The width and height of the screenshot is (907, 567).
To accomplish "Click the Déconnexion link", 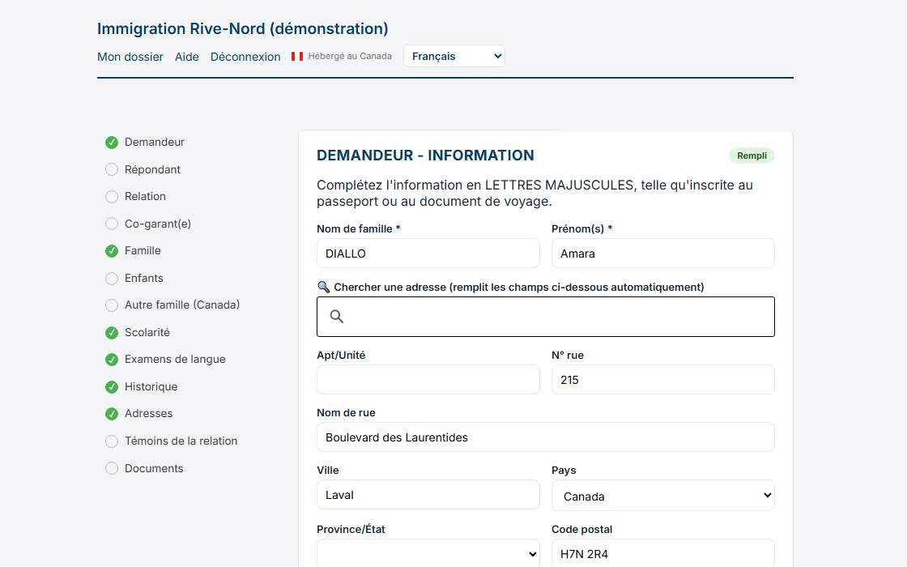I will (x=245, y=57).
